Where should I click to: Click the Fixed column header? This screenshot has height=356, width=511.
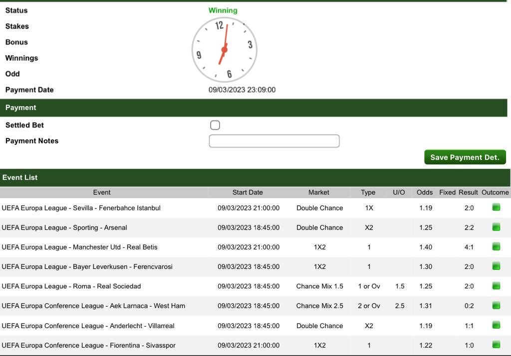447,193
